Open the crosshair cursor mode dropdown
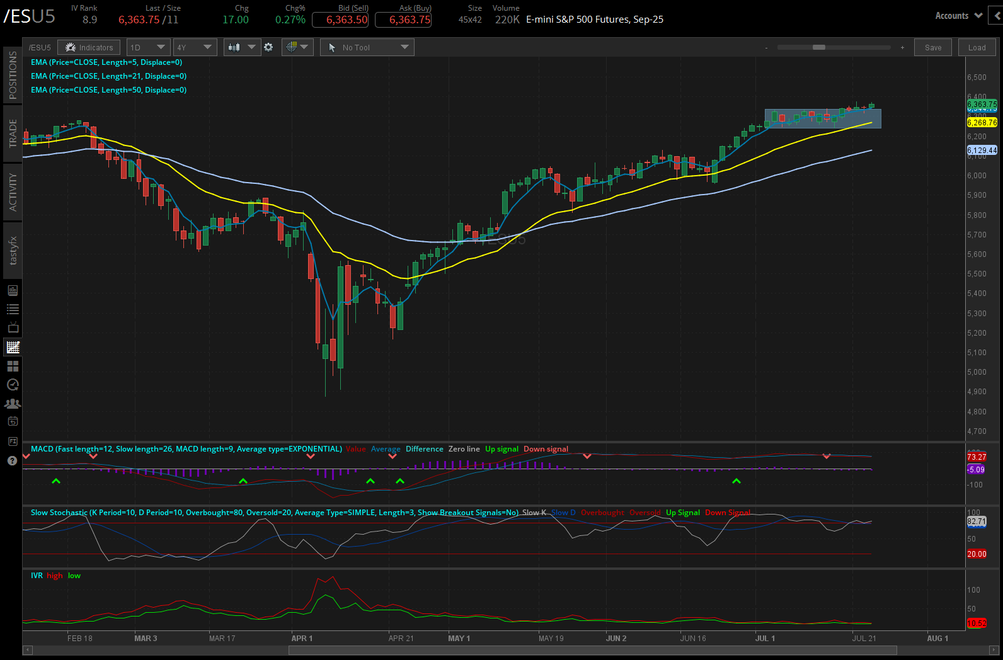 (297, 47)
